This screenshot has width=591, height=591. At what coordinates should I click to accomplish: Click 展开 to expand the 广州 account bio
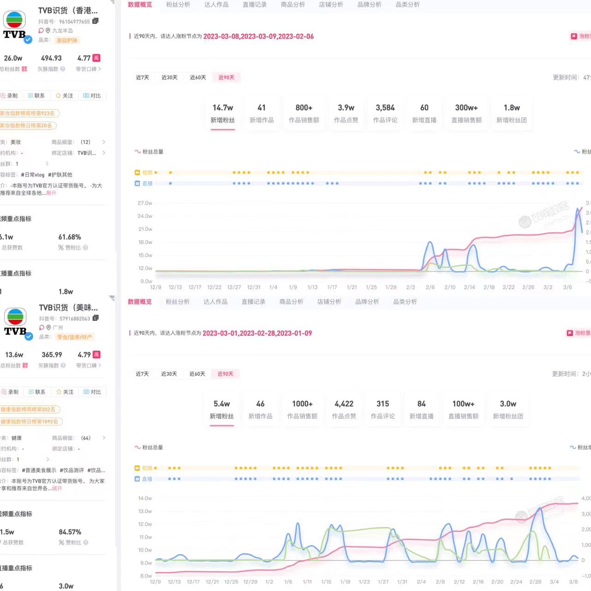click(57, 488)
